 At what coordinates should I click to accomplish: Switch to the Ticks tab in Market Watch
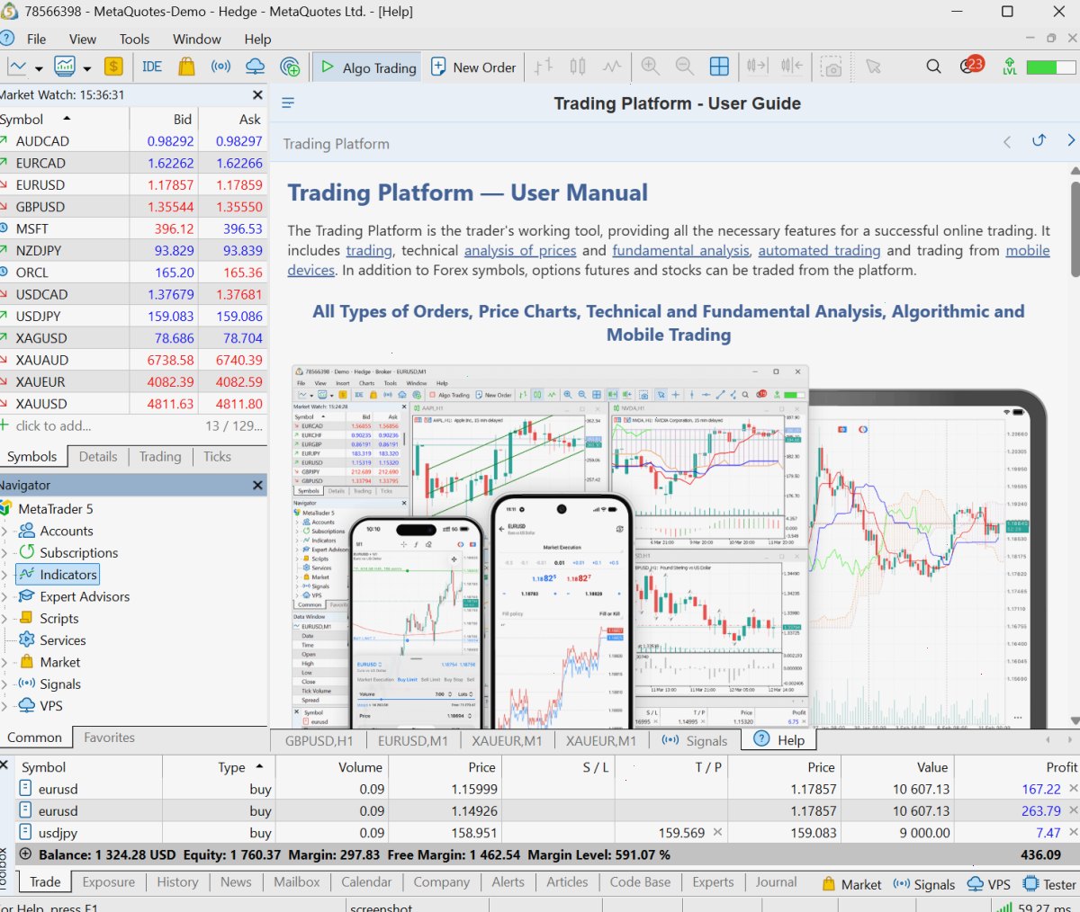tap(217, 457)
